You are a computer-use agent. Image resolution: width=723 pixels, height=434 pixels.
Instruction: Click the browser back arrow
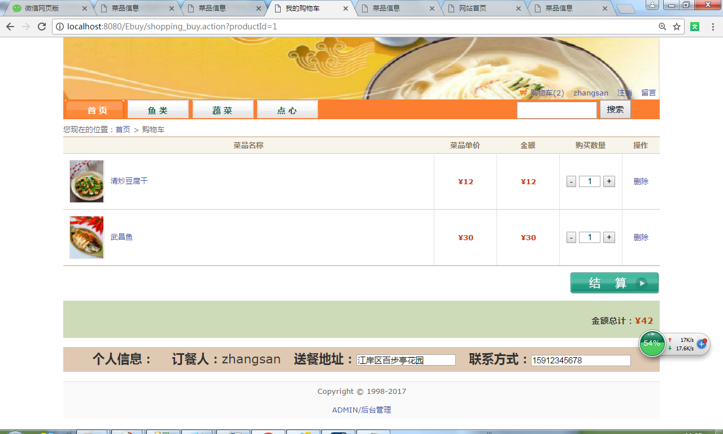pos(10,27)
